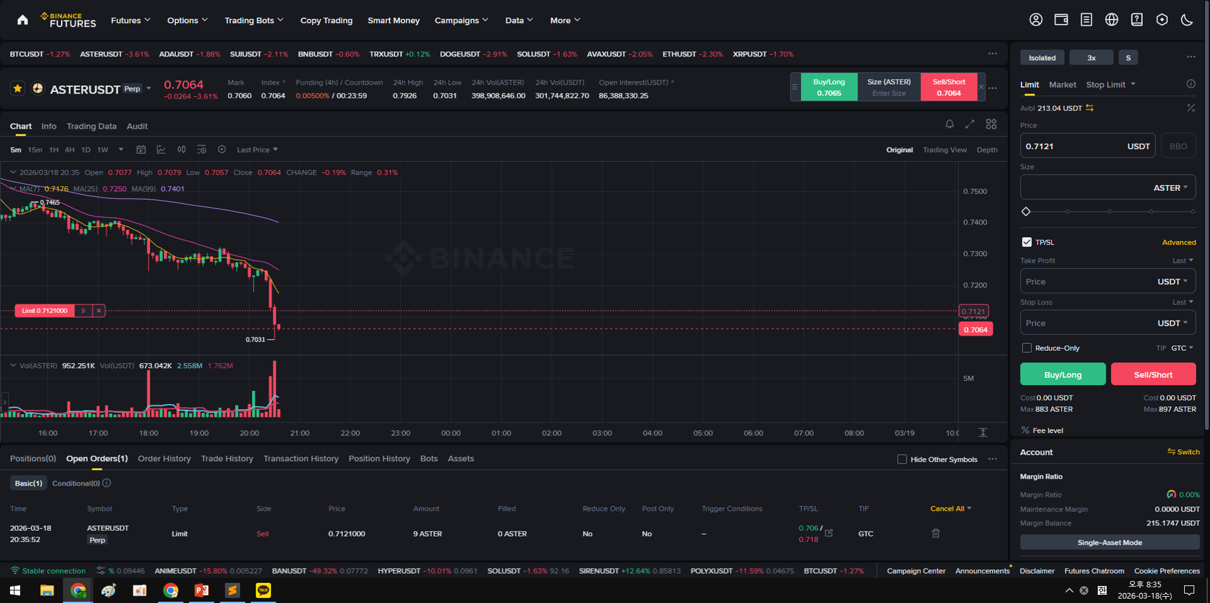1210x603 pixels.
Task: Open Copy Trading menu item
Action: coord(326,20)
